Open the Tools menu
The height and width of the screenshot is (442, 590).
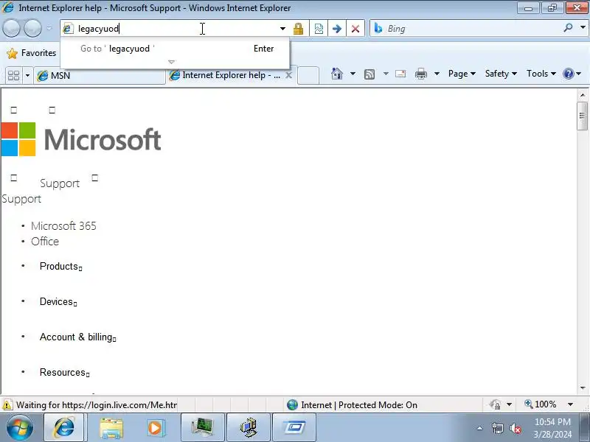(541, 74)
